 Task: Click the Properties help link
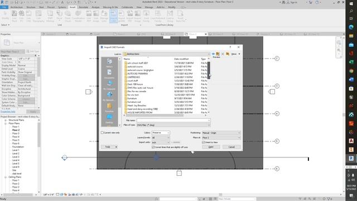click(8, 112)
